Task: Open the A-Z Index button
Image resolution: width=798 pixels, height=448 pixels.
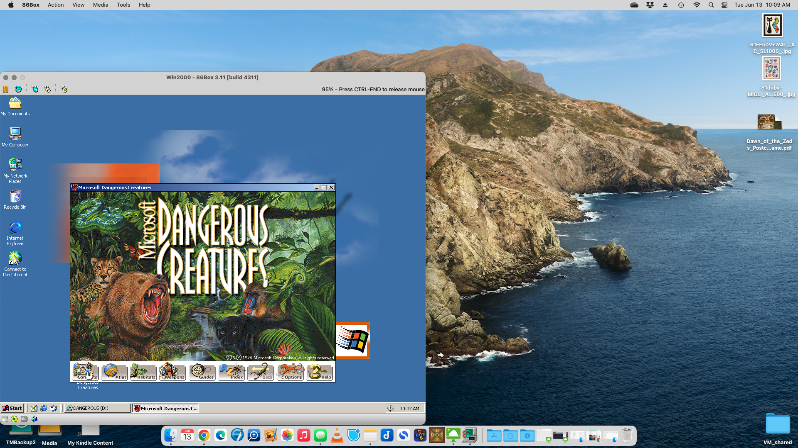Action: (x=232, y=372)
